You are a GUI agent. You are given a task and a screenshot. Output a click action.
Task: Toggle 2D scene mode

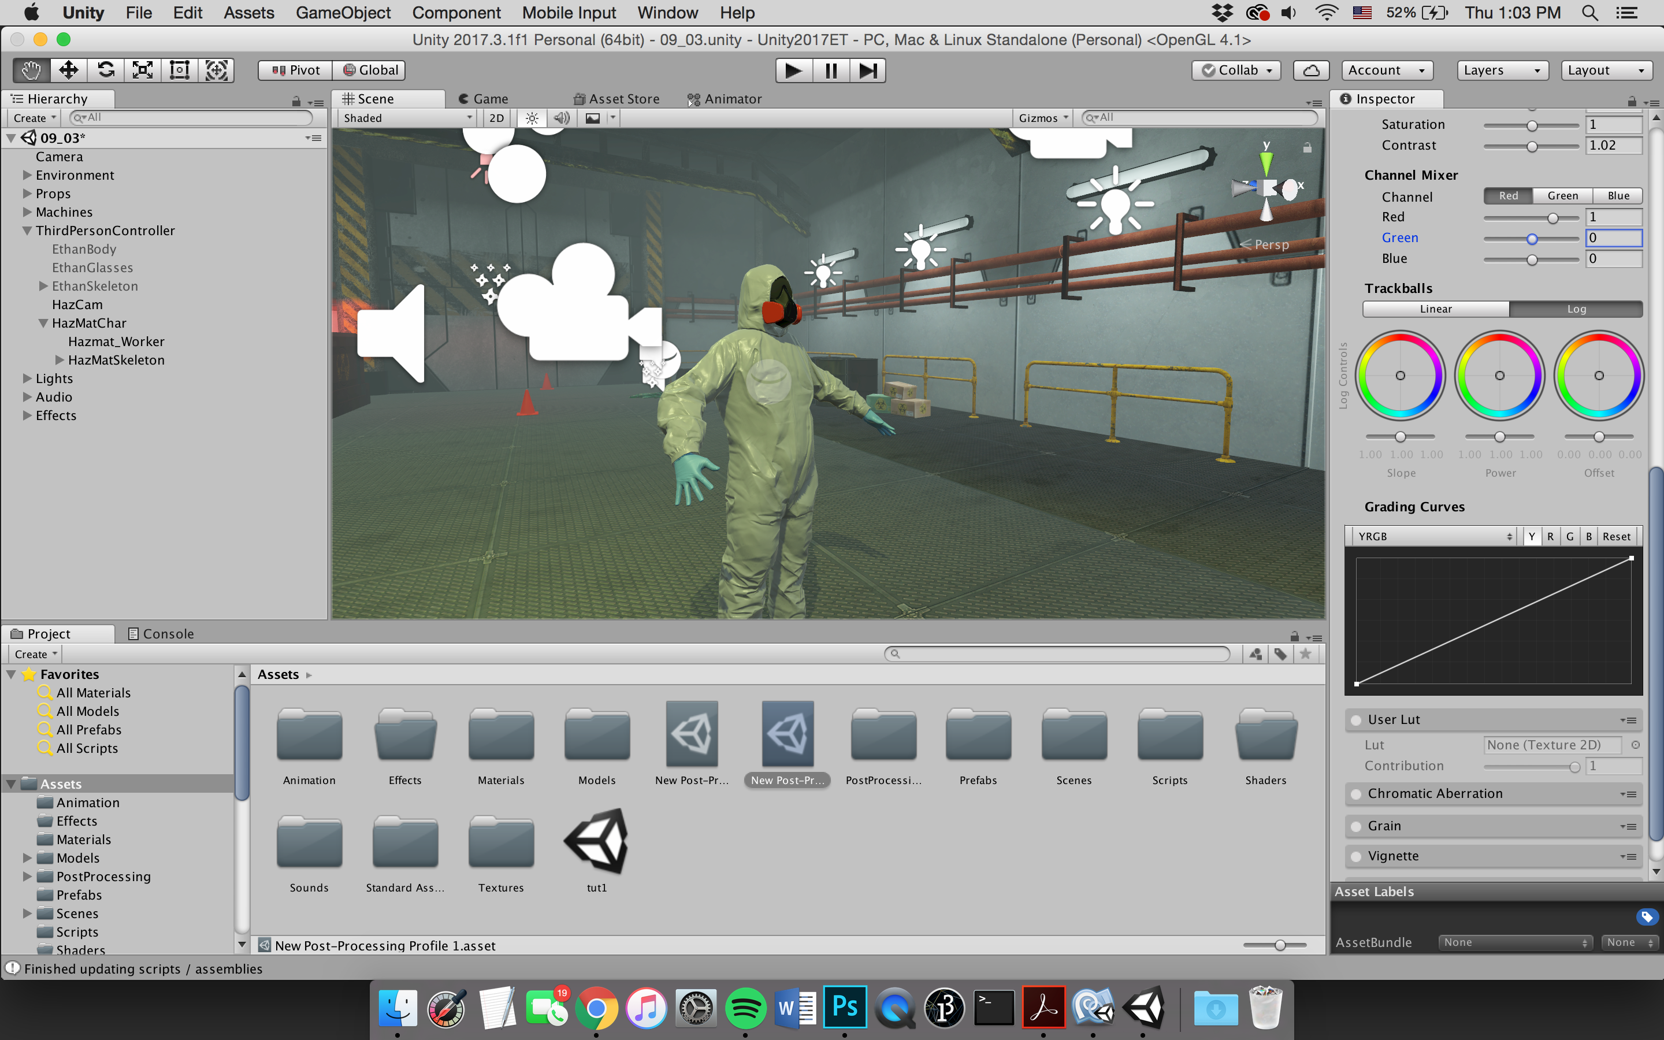[x=496, y=118]
